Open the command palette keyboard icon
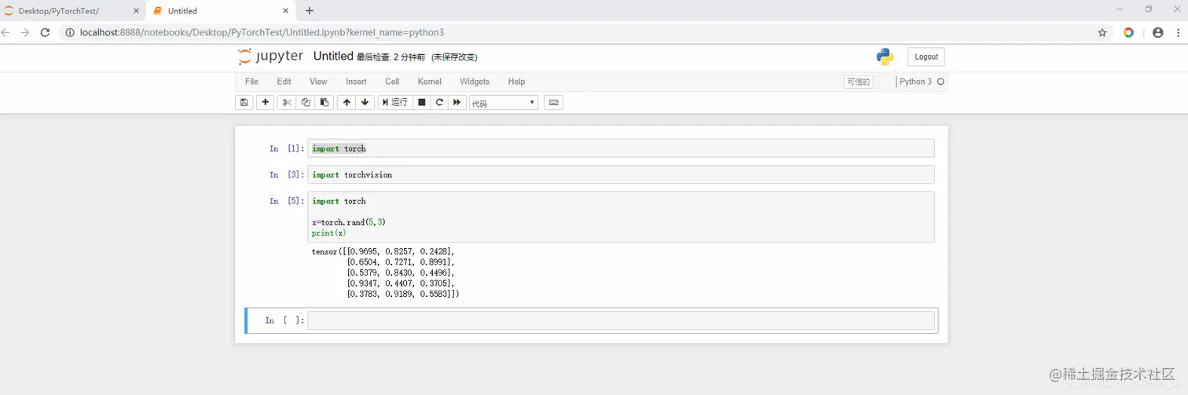This screenshot has height=395, width=1188. click(553, 102)
